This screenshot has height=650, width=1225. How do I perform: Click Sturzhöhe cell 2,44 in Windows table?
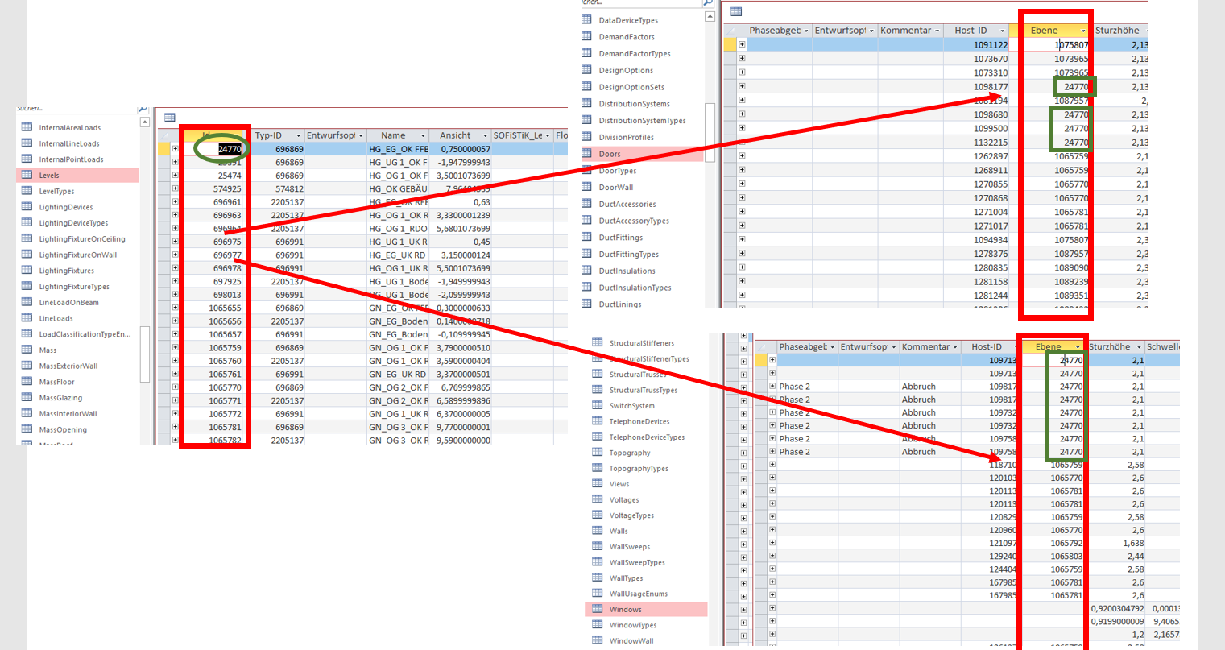[x=1117, y=557]
